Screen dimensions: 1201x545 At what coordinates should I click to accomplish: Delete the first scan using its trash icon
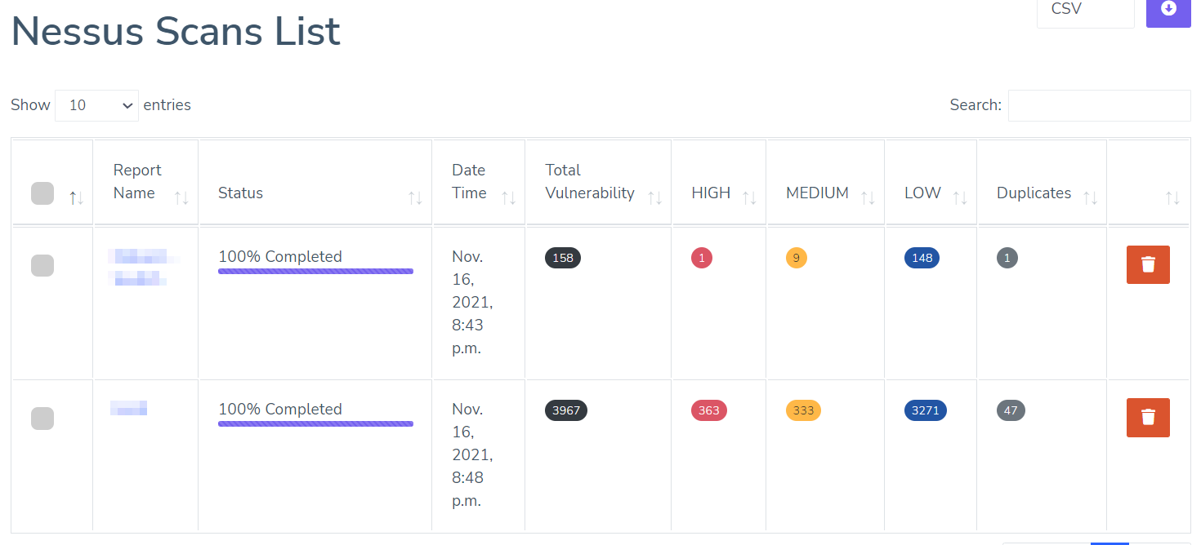[x=1148, y=264]
